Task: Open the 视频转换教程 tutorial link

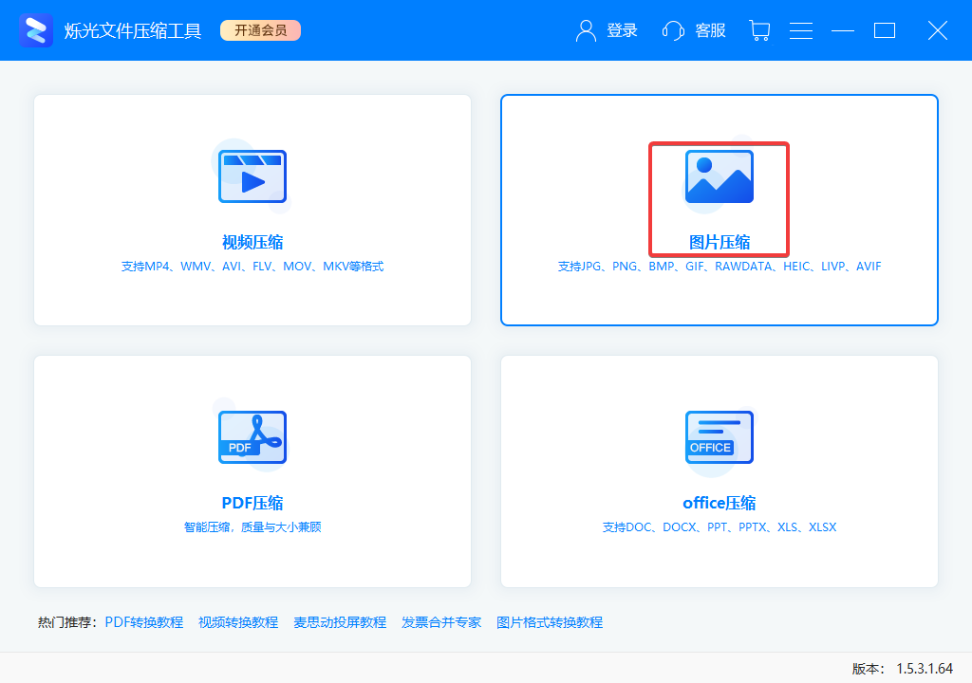Action: click(237, 621)
